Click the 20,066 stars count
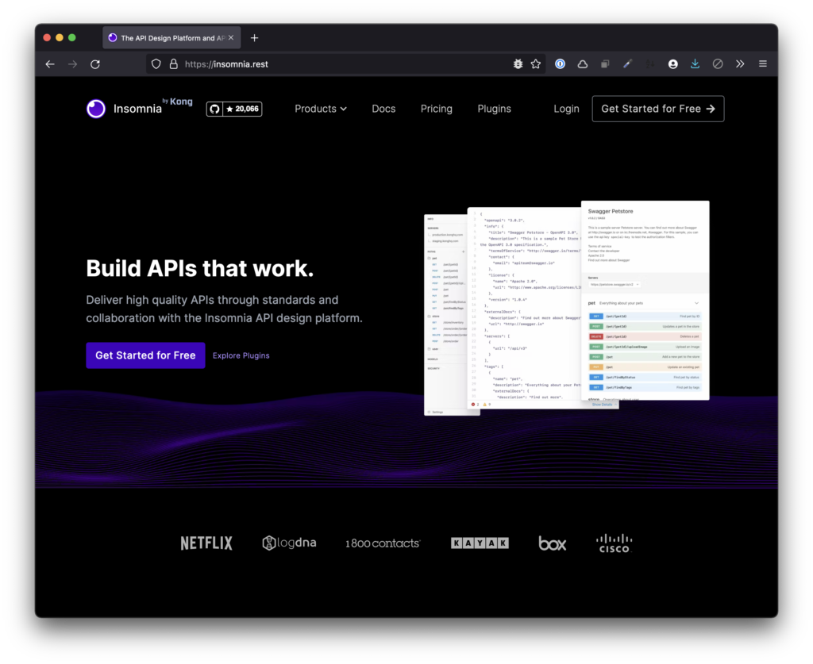The width and height of the screenshot is (813, 664). [242, 109]
